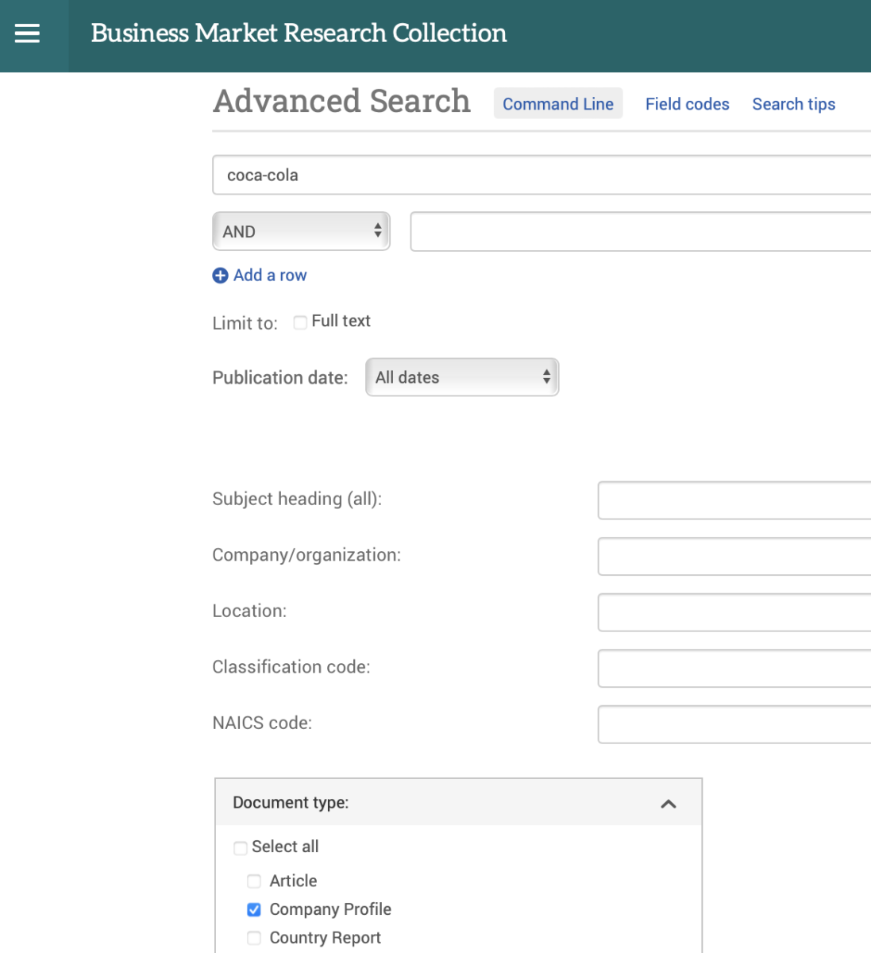Screen dimensions: 871x953
Task: Click into the Location text field
Action: pos(734,612)
